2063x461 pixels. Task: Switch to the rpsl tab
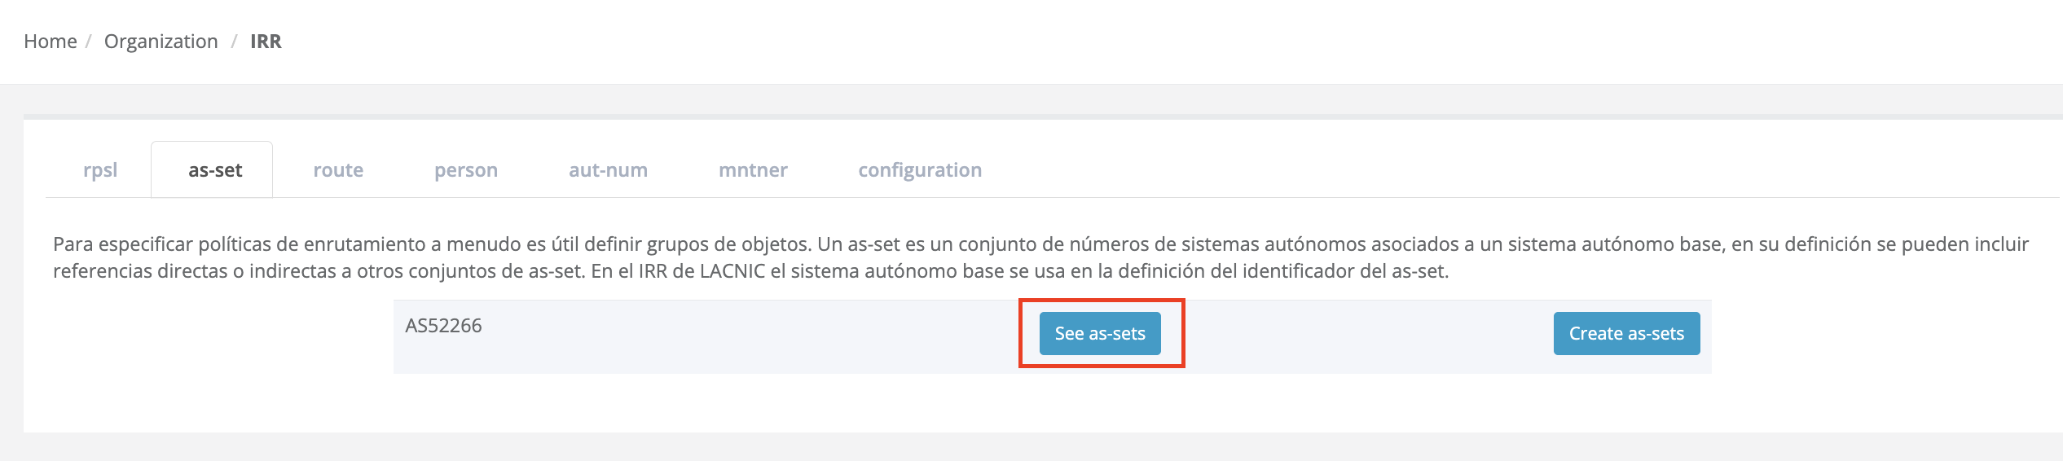[100, 170]
